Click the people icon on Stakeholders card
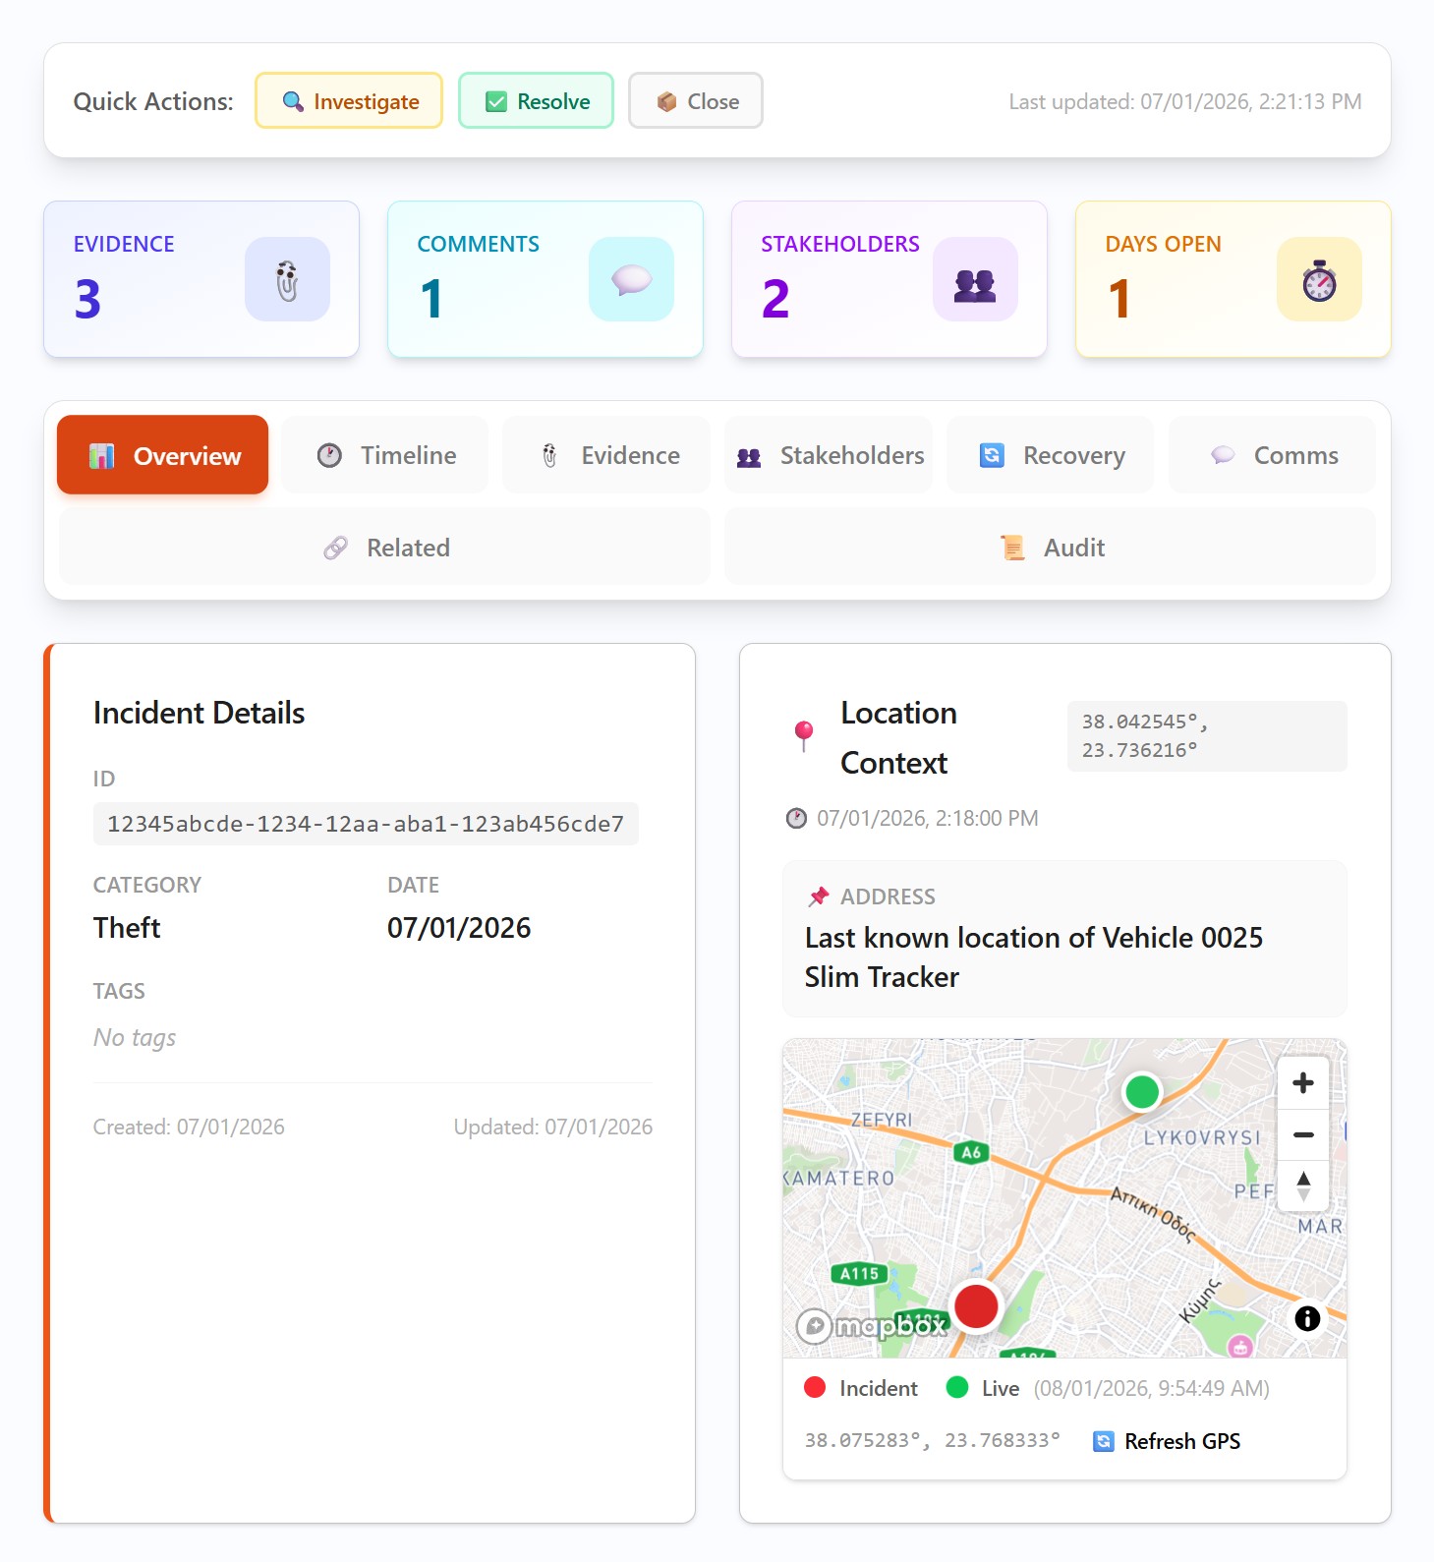The height and width of the screenshot is (1562, 1434). [x=975, y=279]
